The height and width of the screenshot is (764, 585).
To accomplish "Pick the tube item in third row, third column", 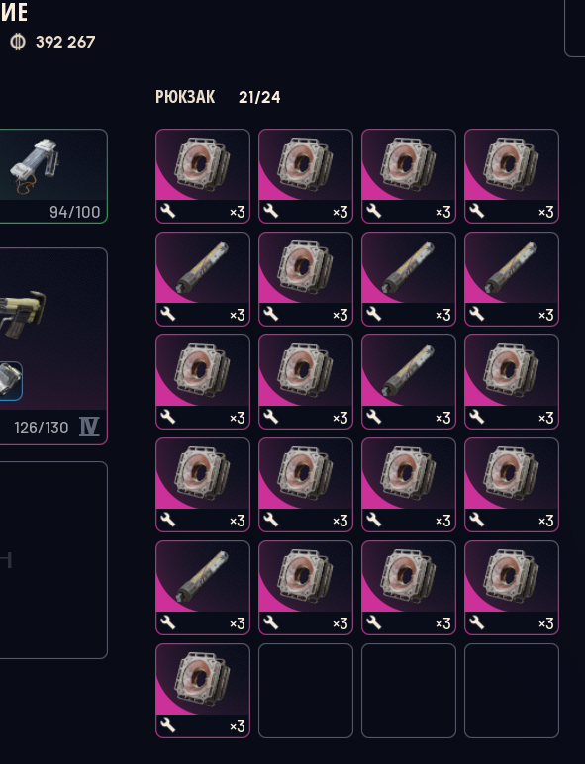I will coord(409,382).
